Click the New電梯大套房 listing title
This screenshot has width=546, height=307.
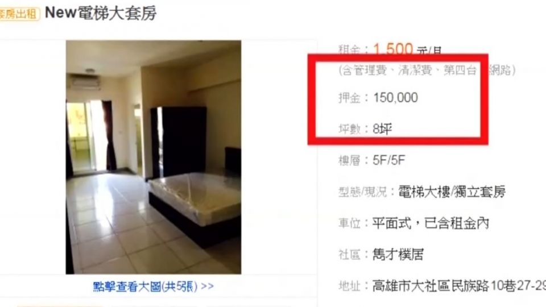coord(101,13)
